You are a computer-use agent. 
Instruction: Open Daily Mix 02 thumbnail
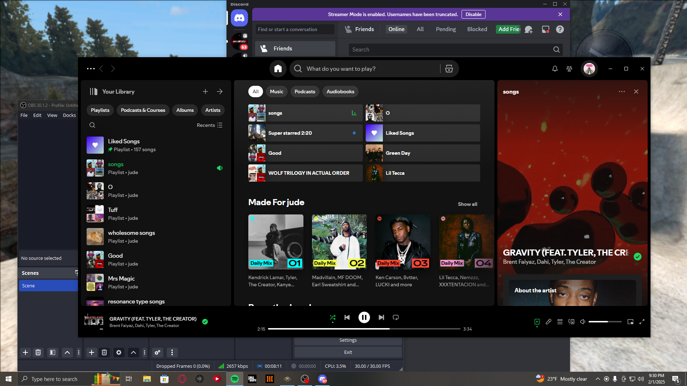coord(339,242)
